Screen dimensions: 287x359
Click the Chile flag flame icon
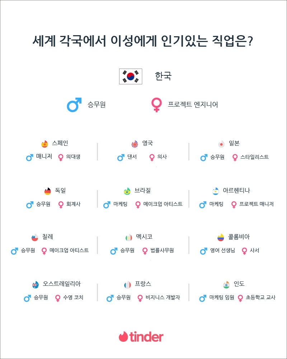point(35,237)
